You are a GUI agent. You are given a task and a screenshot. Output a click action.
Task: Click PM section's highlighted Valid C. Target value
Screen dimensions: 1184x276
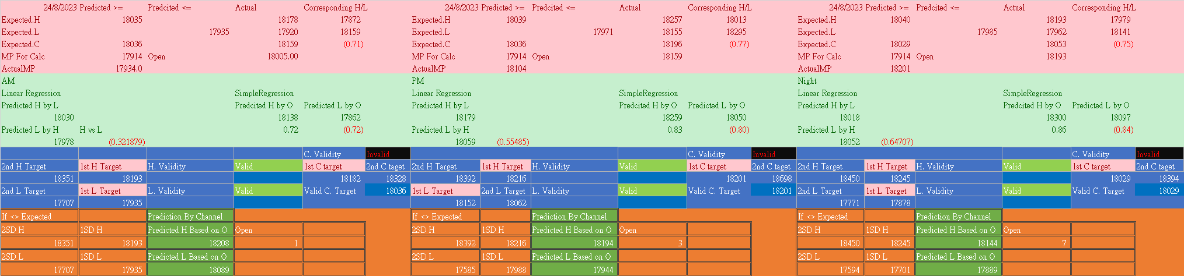coord(772,191)
